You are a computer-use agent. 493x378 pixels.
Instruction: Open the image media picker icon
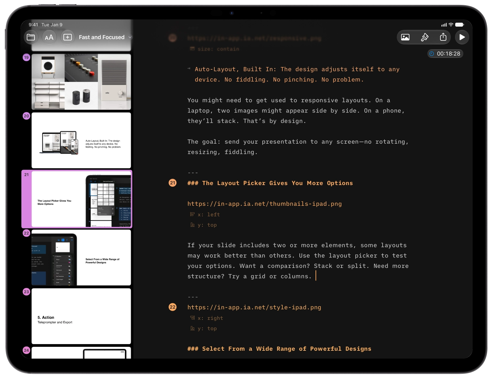coord(405,37)
